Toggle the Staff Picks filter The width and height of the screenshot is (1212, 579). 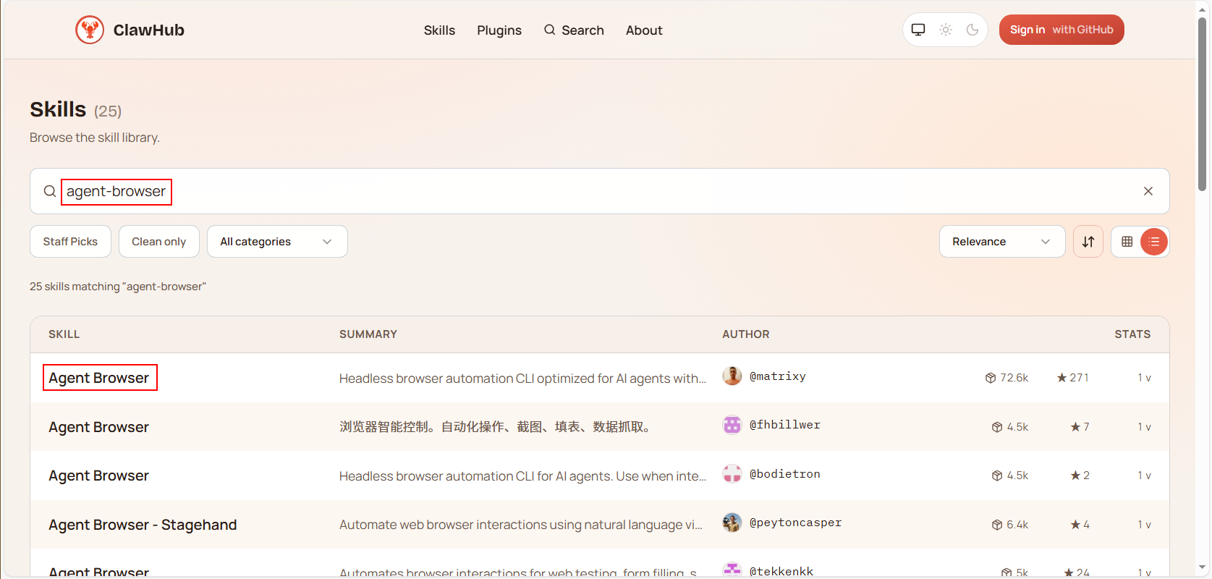[70, 242]
